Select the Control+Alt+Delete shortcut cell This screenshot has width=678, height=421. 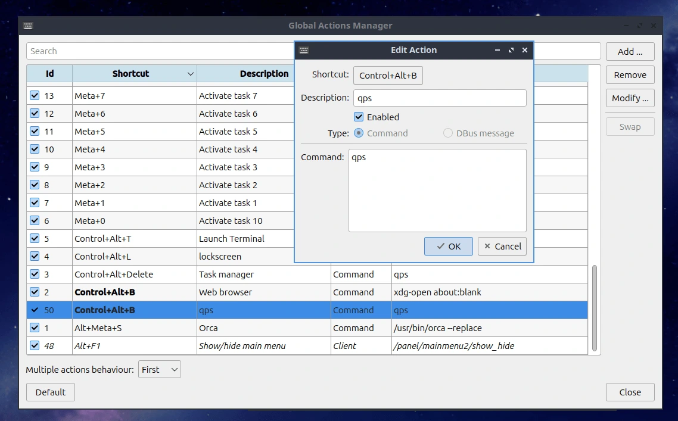click(135, 274)
